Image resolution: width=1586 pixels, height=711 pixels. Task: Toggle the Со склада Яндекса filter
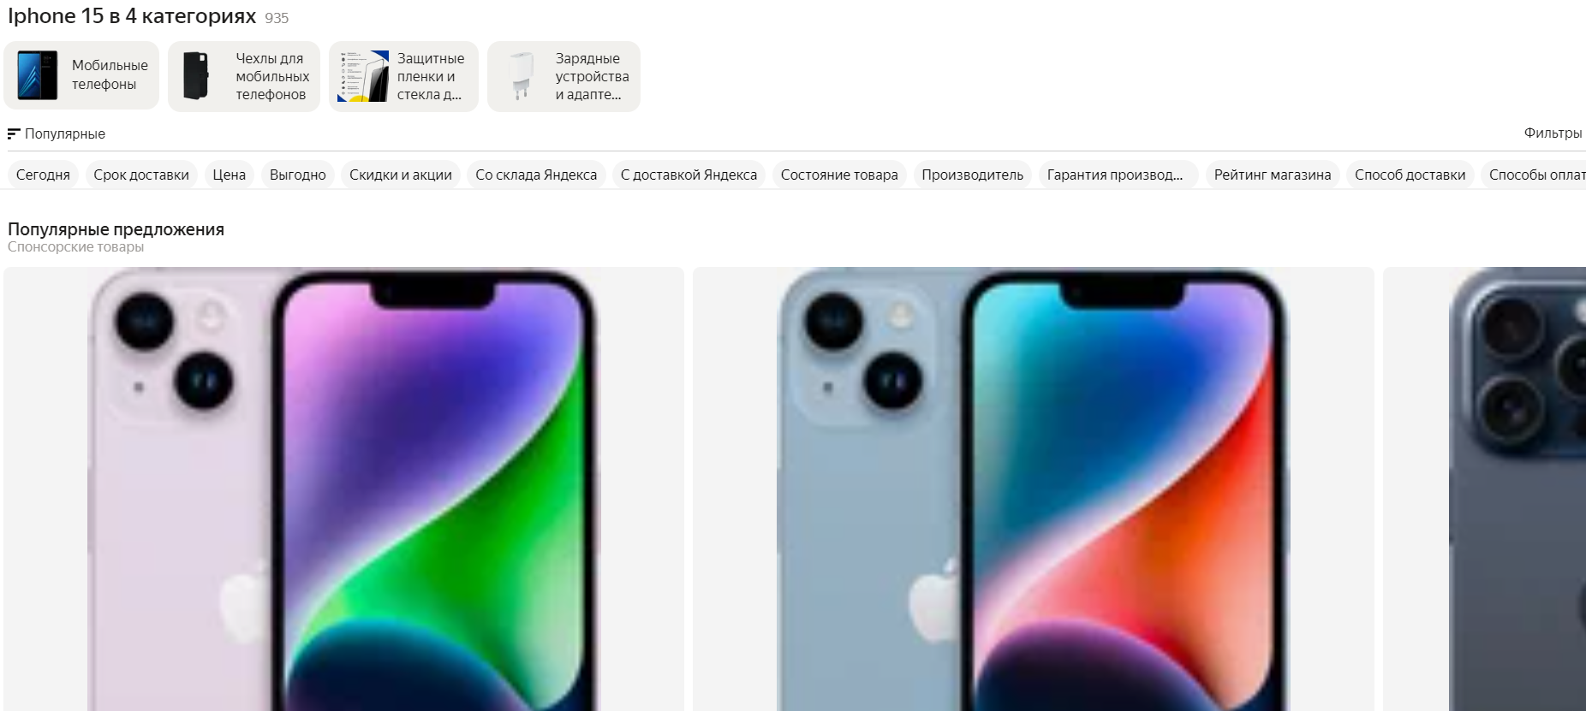(x=536, y=175)
